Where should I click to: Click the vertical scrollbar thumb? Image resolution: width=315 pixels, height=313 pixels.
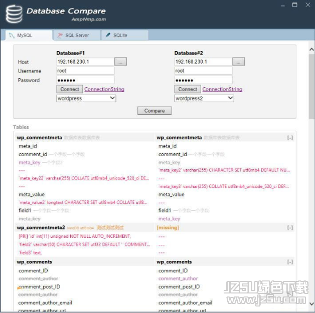pyautogui.click(x=311, y=86)
